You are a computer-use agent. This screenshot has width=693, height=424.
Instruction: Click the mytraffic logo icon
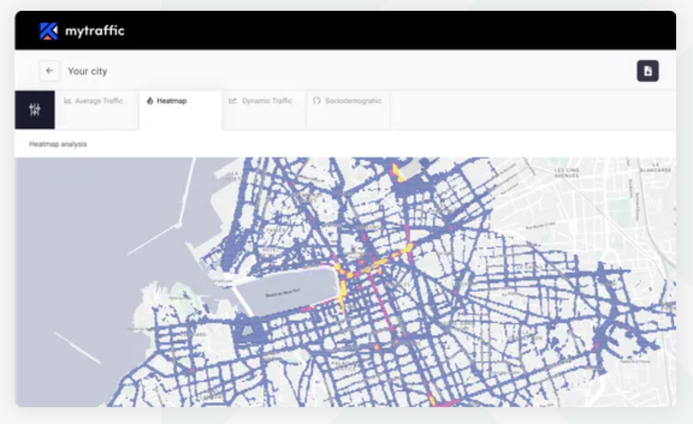point(49,31)
